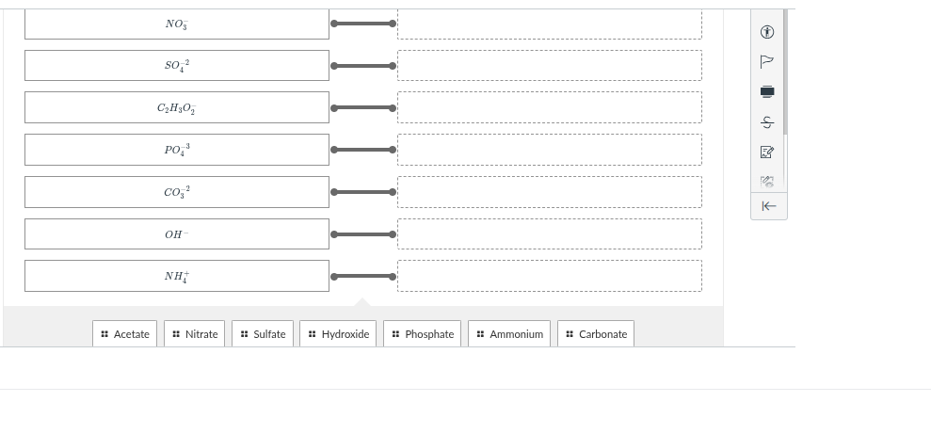The image size is (931, 434).
Task: Open the notes pencil tool
Action: (767, 151)
